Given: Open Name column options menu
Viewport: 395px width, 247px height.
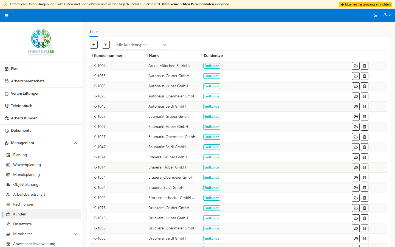Looking at the screenshot, I should pos(147,56).
